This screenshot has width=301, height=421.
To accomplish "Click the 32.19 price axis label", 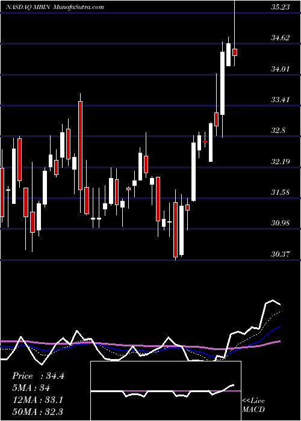I will point(280,161).
